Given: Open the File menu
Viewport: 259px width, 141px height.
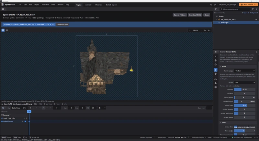Looking at the screenshot, I should point(20,5).
